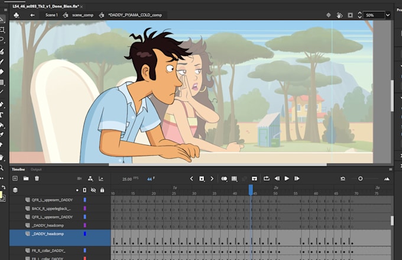
Task: Open the Insert Keyframe options
Action: [x=202, y=178]
